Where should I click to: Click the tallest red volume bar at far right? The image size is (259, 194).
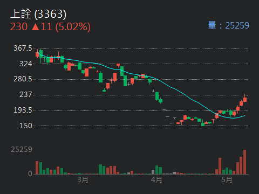click(x=244, y=162)
